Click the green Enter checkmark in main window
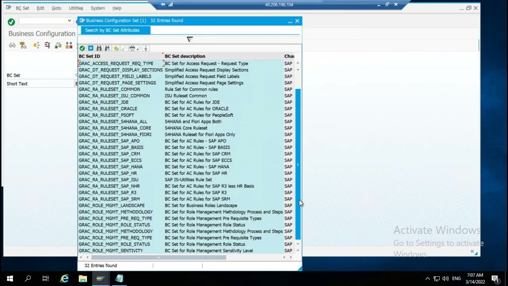The width and height of the screenshot is (508, 286). (x=11, y=22)
